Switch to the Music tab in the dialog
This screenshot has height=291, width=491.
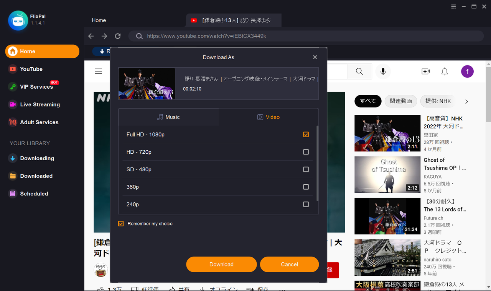click(168, 117)
